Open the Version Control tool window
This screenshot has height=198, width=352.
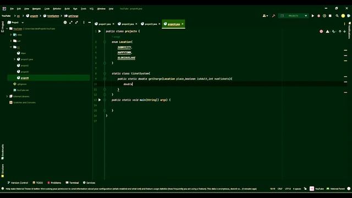coord(18,183)
